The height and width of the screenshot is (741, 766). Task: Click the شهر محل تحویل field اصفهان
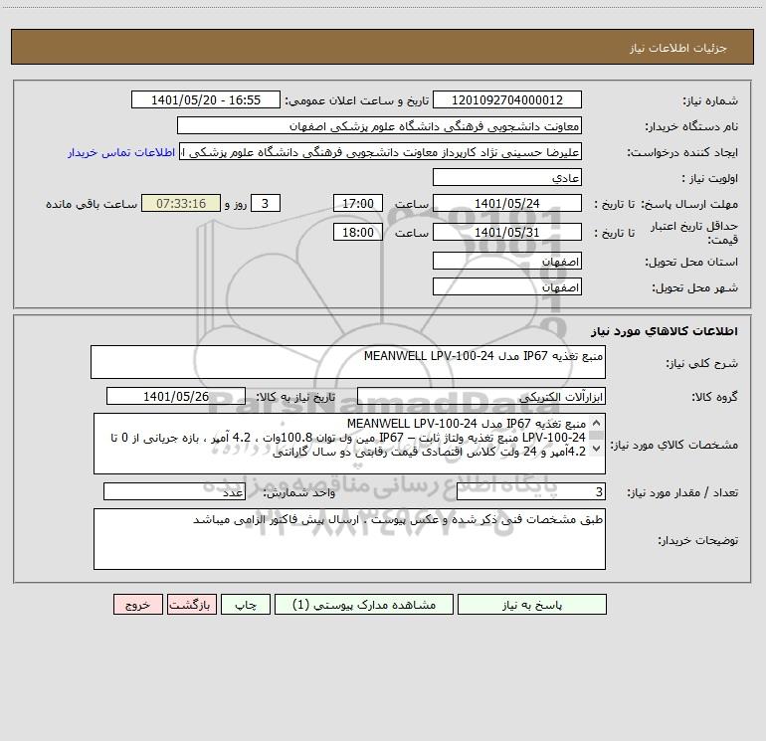pos(507,286)
